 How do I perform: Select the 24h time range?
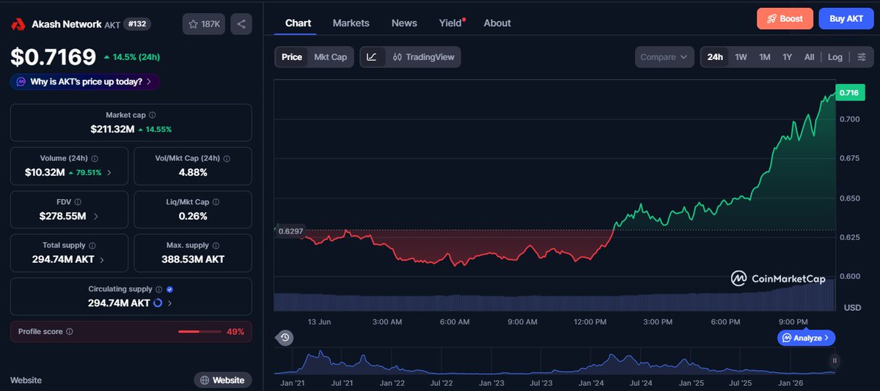[715, 57]
